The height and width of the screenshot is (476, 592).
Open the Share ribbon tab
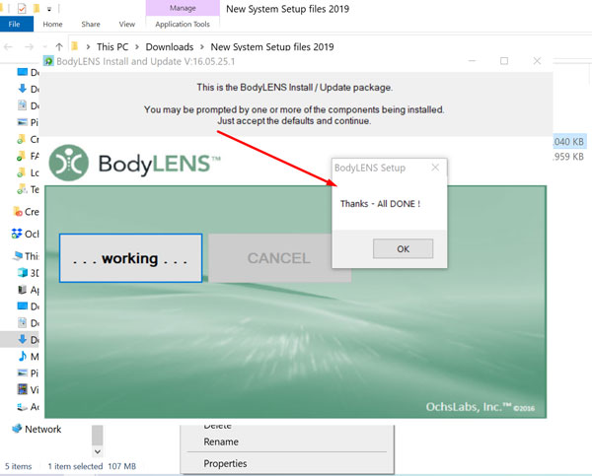pos(91,24)
